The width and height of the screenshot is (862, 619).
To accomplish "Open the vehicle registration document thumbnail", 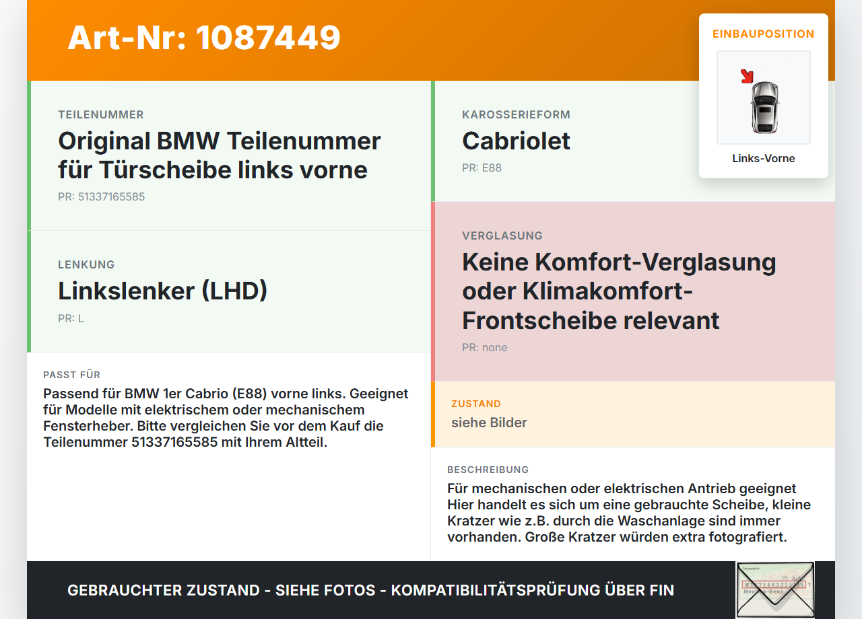I will click(x=775, y=590).
